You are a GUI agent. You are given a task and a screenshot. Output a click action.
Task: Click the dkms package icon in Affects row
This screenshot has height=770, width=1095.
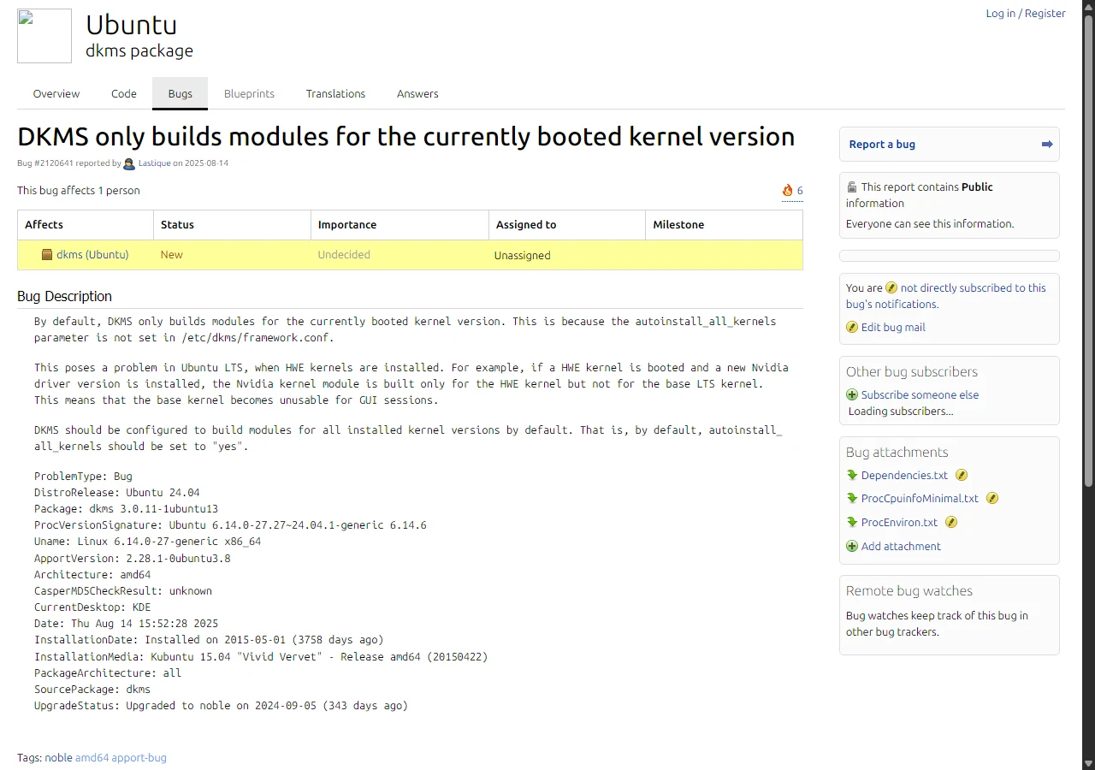tap(47, 255)
